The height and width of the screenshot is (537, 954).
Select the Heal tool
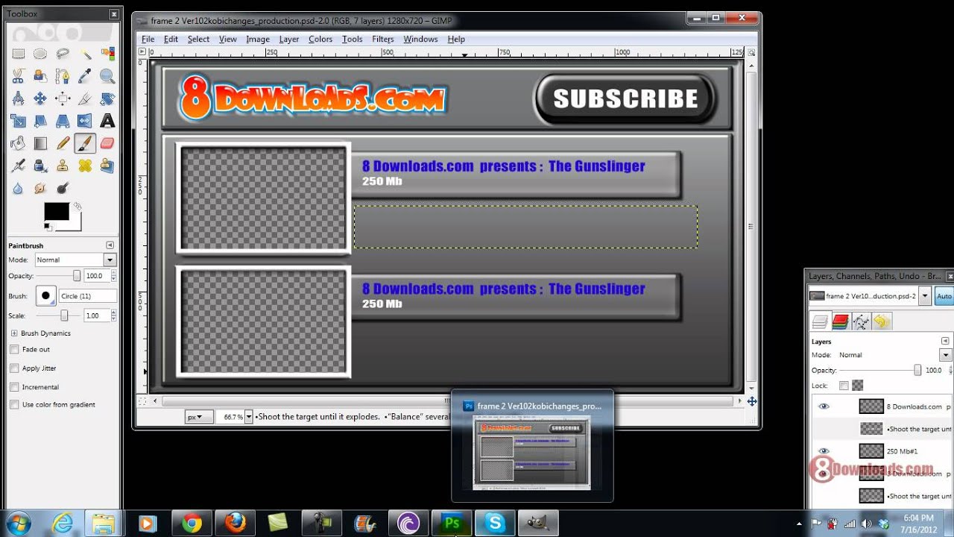tap(85, 166)
